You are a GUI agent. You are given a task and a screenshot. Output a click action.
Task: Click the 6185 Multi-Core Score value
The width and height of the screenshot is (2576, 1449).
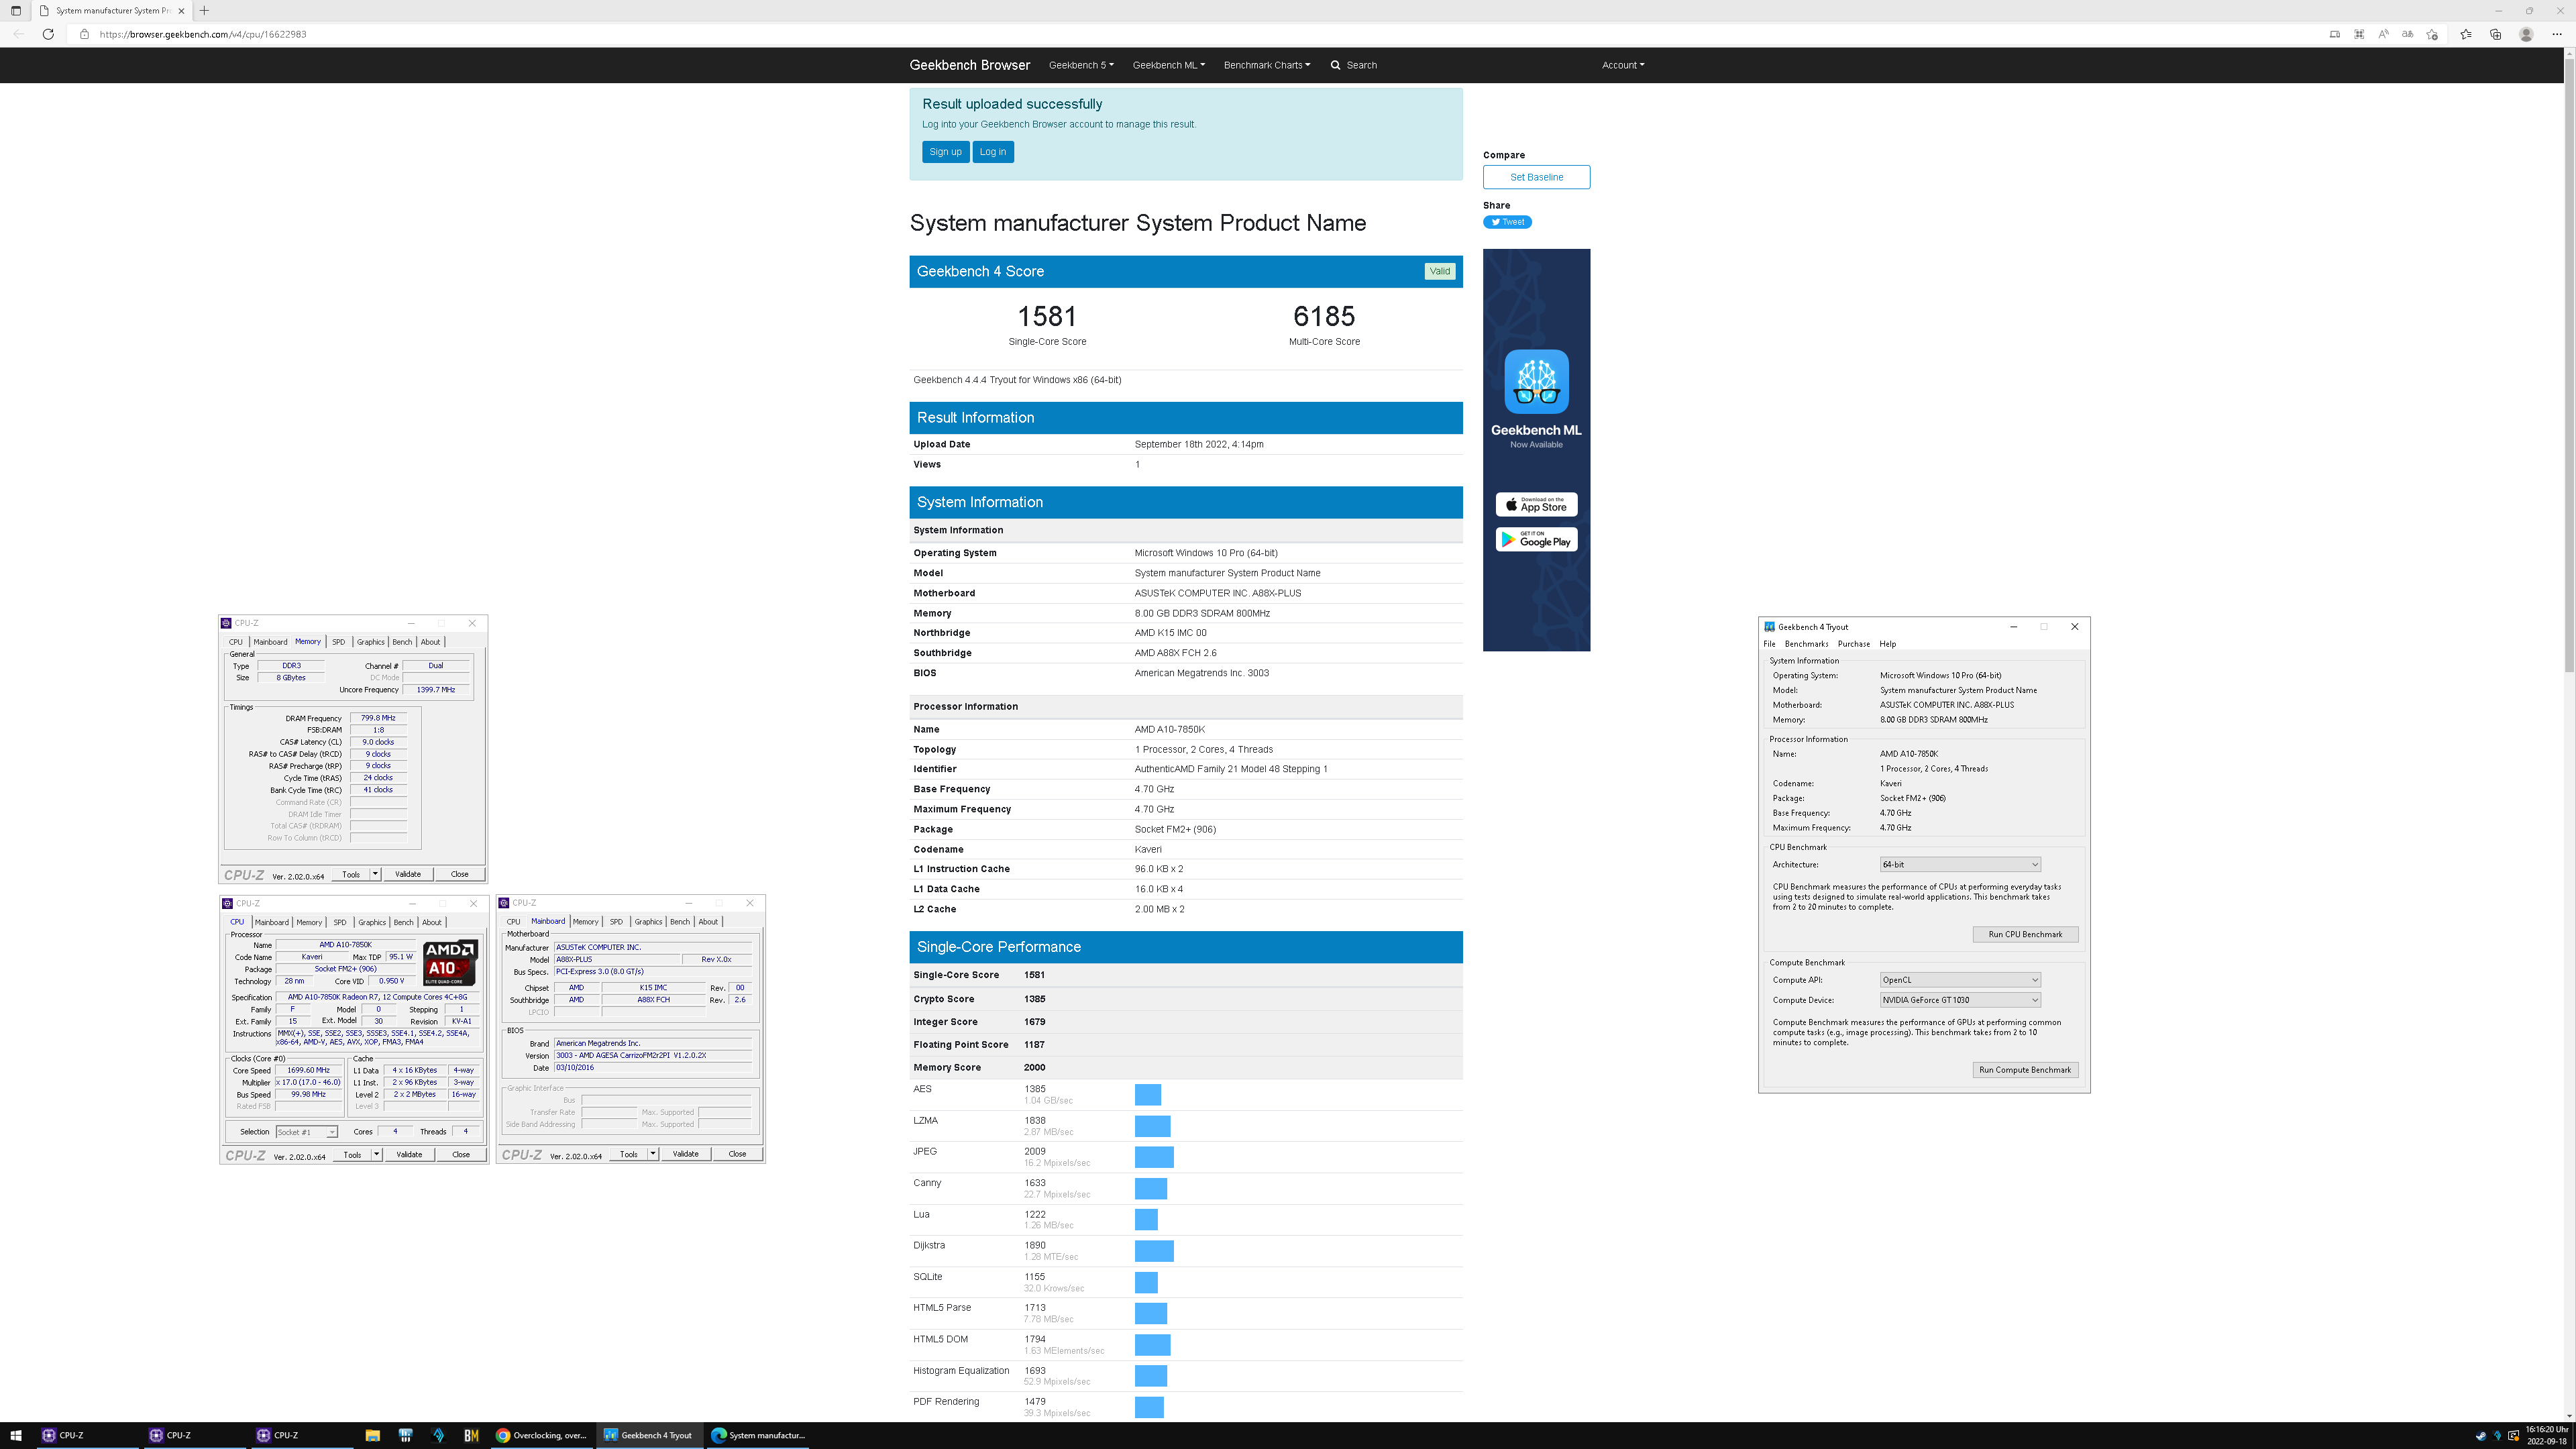coord(1324,316)
